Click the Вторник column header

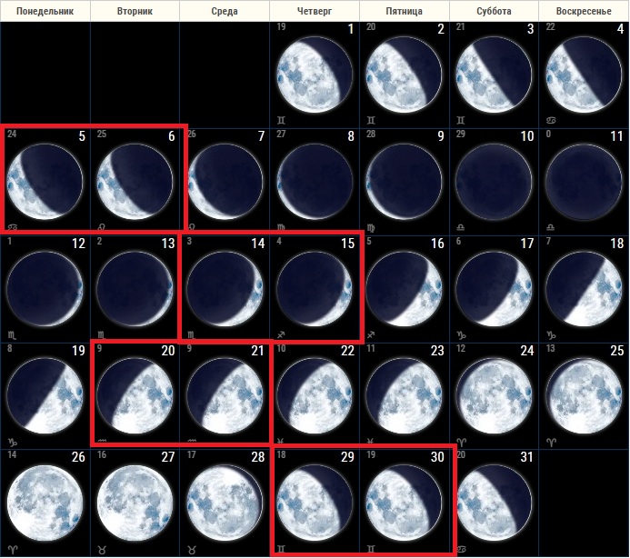coord(135,11)
